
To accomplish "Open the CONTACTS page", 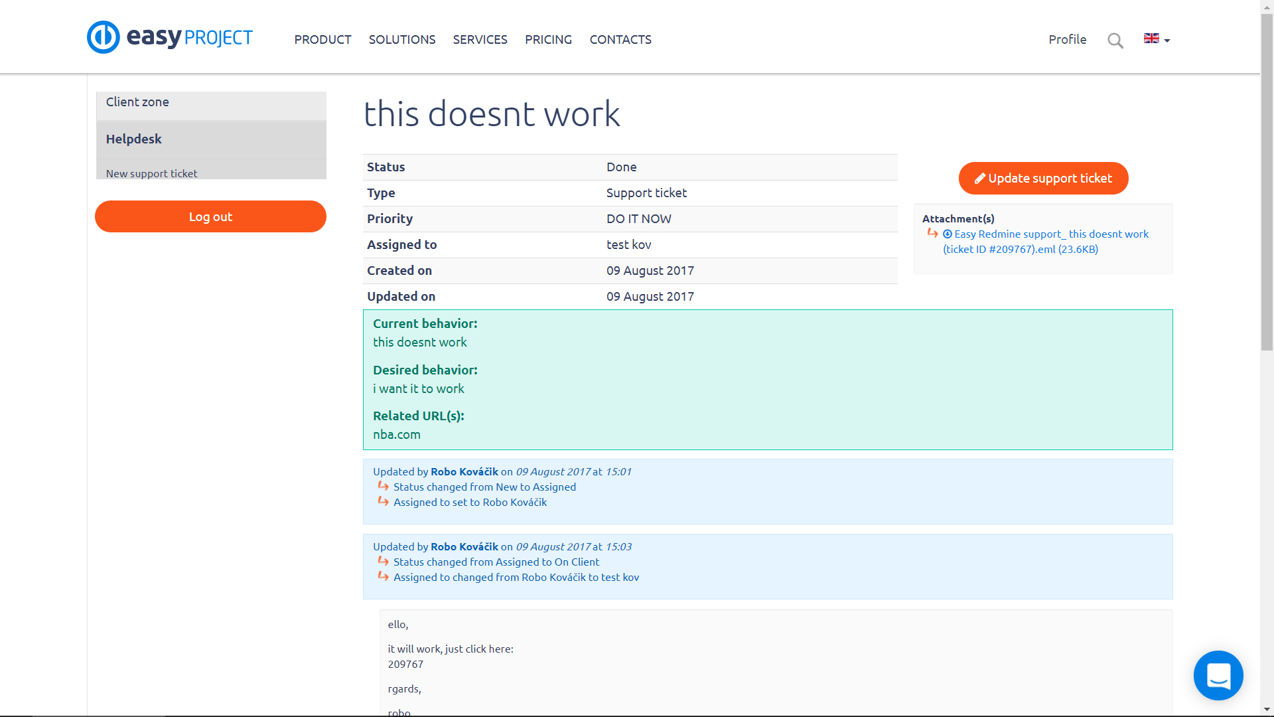I will (x=620, y=40).
